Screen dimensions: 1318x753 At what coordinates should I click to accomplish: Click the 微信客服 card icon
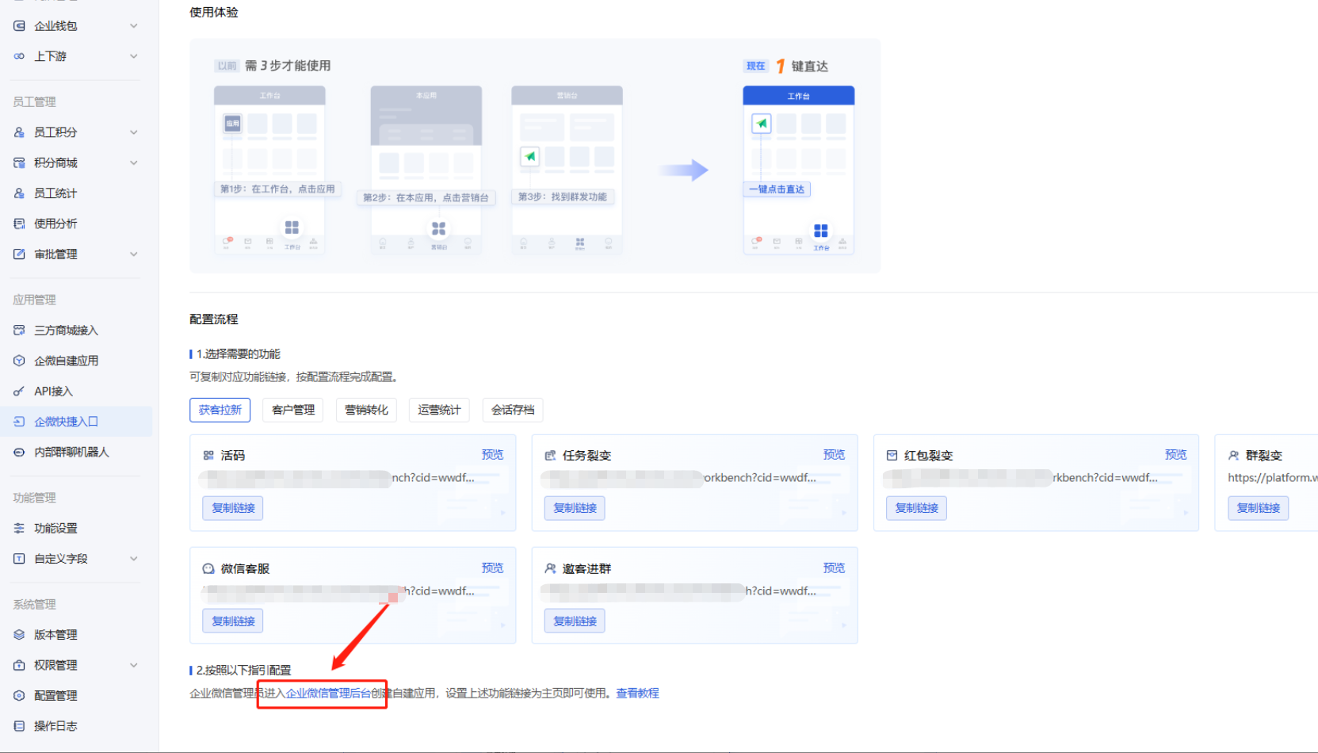(x=208, y=569)
